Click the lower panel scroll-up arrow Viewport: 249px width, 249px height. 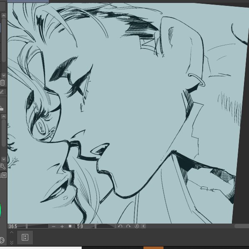(x=4, y=116)
